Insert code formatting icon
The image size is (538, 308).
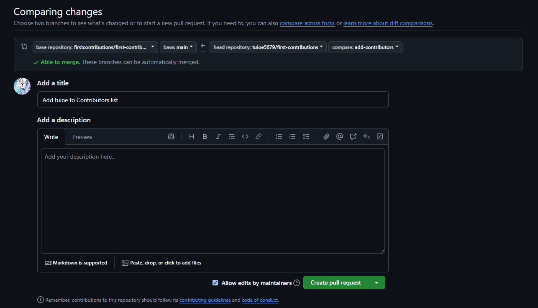click(245, 136)
